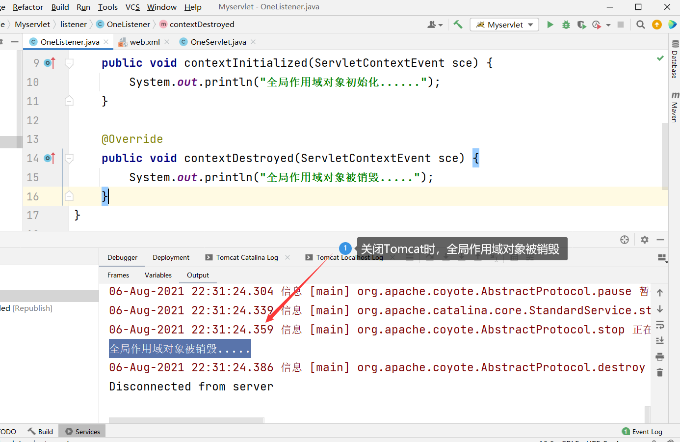Show the TODO tool window

[x=8, y=431]
